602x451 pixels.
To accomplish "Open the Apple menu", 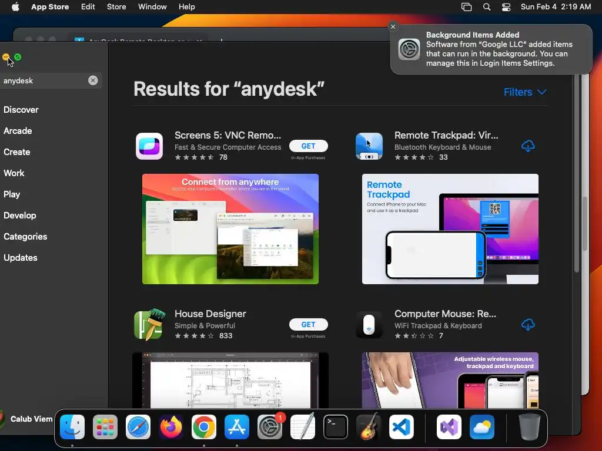I will pyautogui.click(x=15, y=7).
